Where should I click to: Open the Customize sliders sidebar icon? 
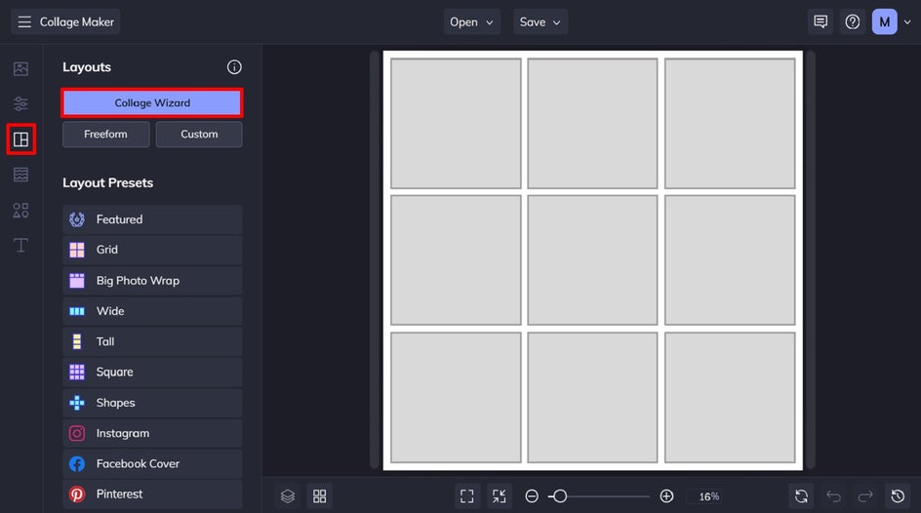20,104
